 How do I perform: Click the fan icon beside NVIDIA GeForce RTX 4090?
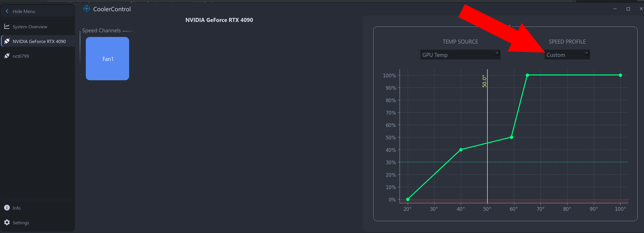[x=7, y=41]
